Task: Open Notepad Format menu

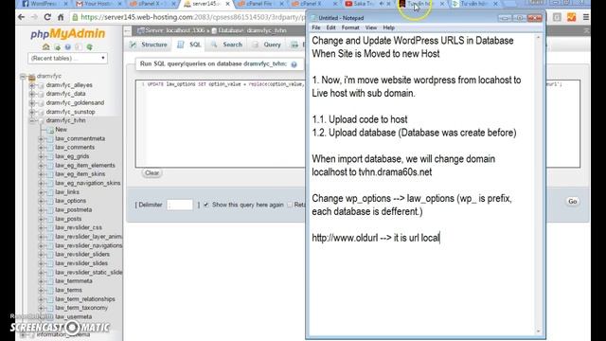Action: [350, 27]
